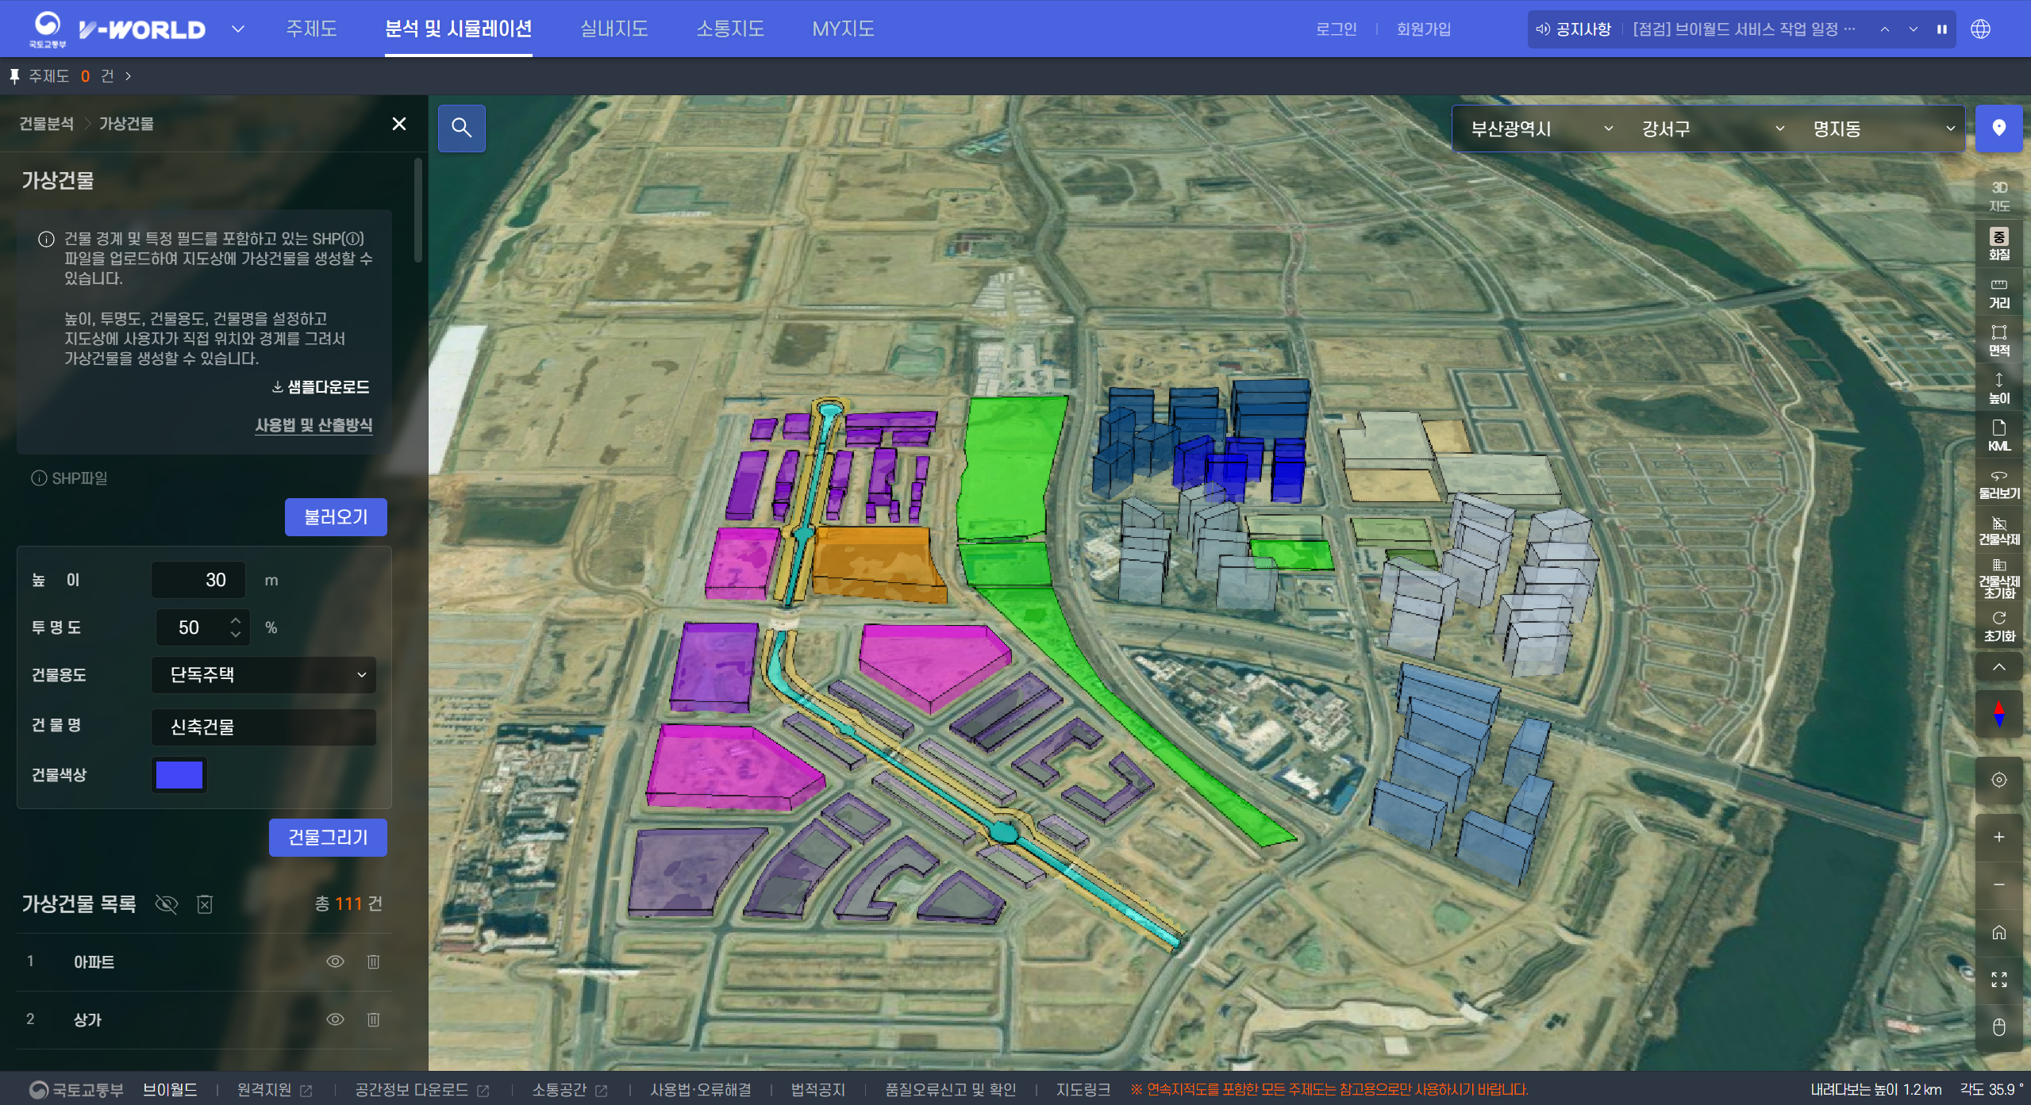2031x1105 pixels.
Task: Open the blue 건물색상 color swatch
Action: coord(179,775)
